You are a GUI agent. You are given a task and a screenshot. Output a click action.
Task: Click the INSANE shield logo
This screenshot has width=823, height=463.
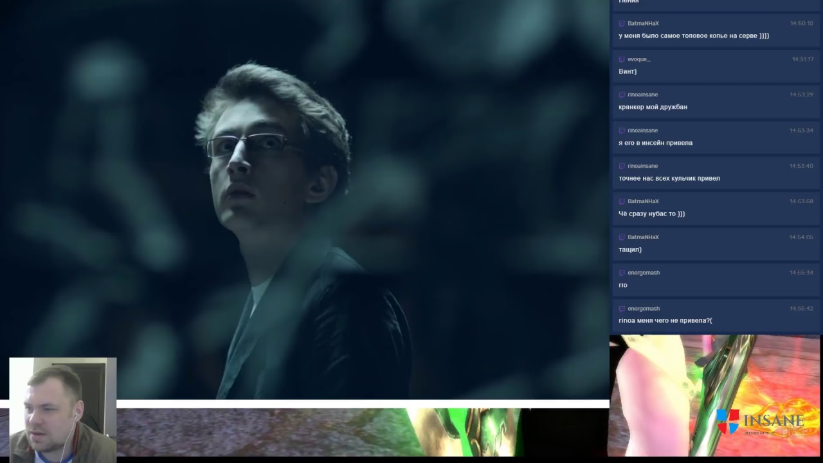[728, 421]
